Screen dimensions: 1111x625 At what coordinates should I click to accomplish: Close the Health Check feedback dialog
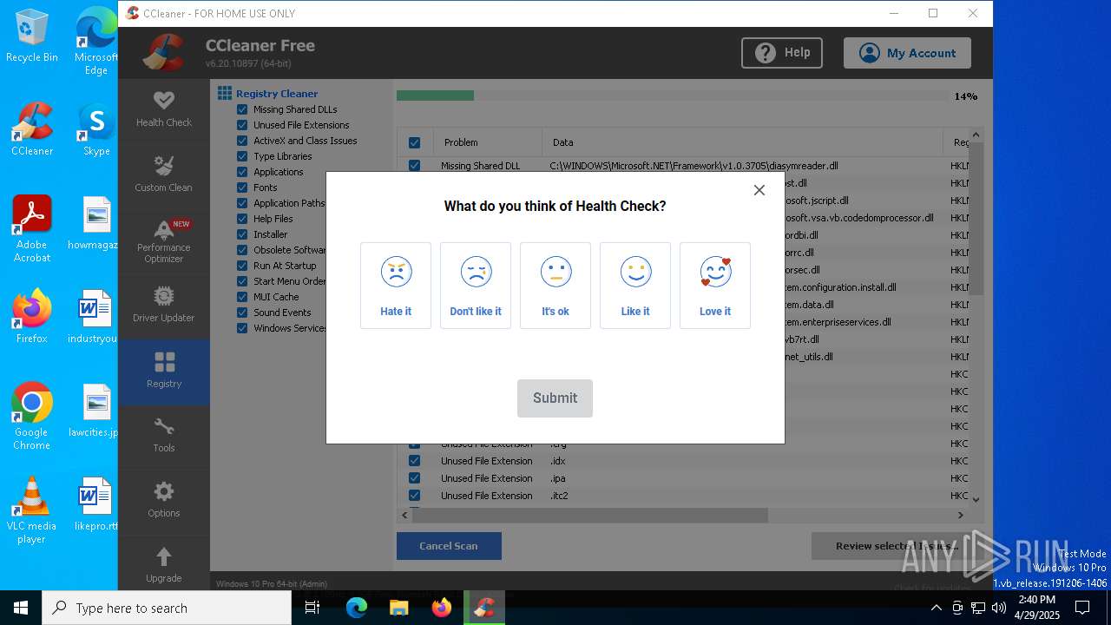click(x=759, y=190)
